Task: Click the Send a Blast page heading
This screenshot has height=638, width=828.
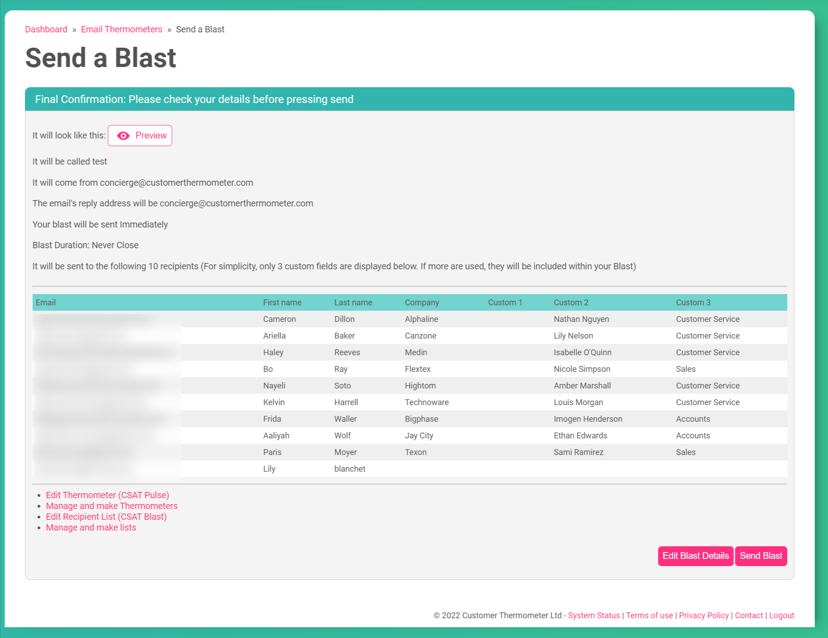Action: click(100, 58)
